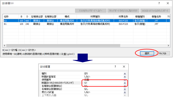Click the D column header
Viewport: 173px width, 103px height.
point(27,17)
